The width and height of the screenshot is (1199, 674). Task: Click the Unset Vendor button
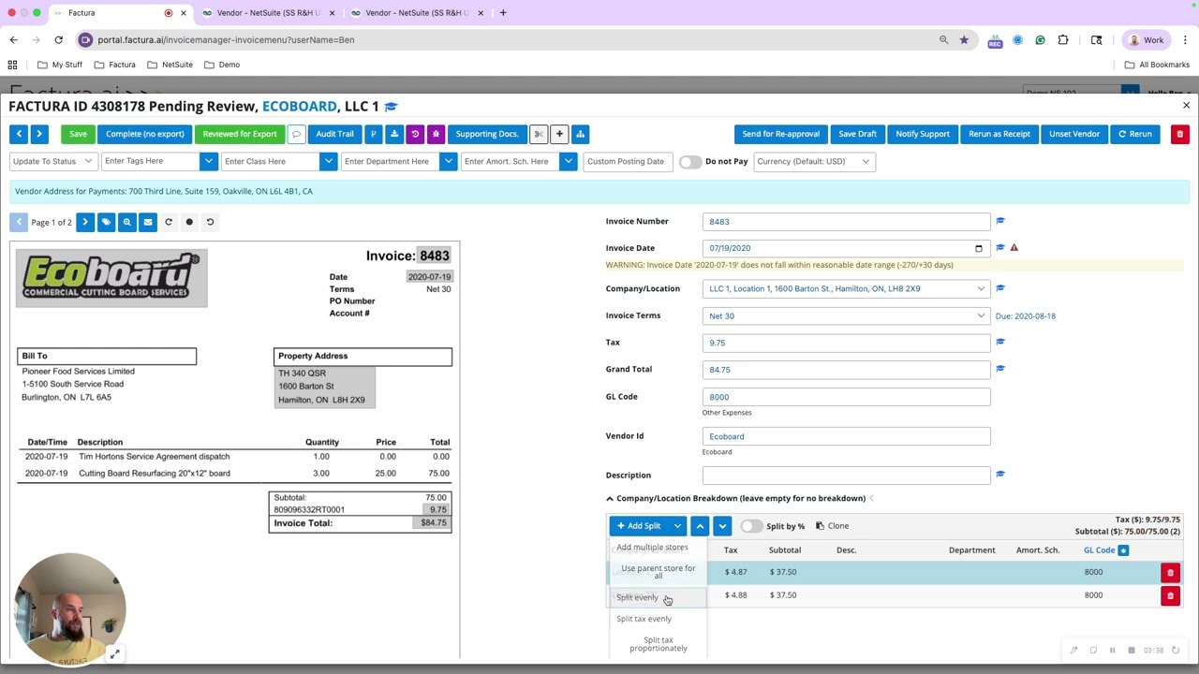click(x=1074, y=134)
